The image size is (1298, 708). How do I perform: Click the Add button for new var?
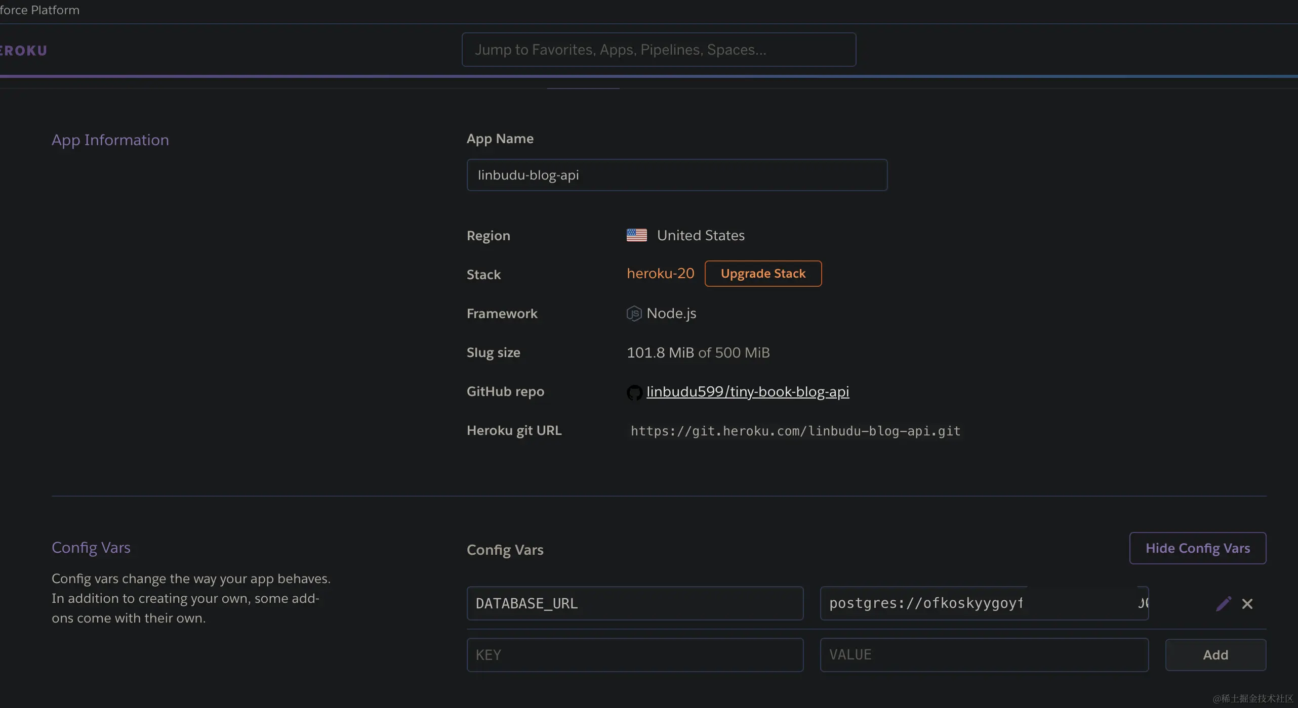pyautogui.click(x=1215, y=655)
